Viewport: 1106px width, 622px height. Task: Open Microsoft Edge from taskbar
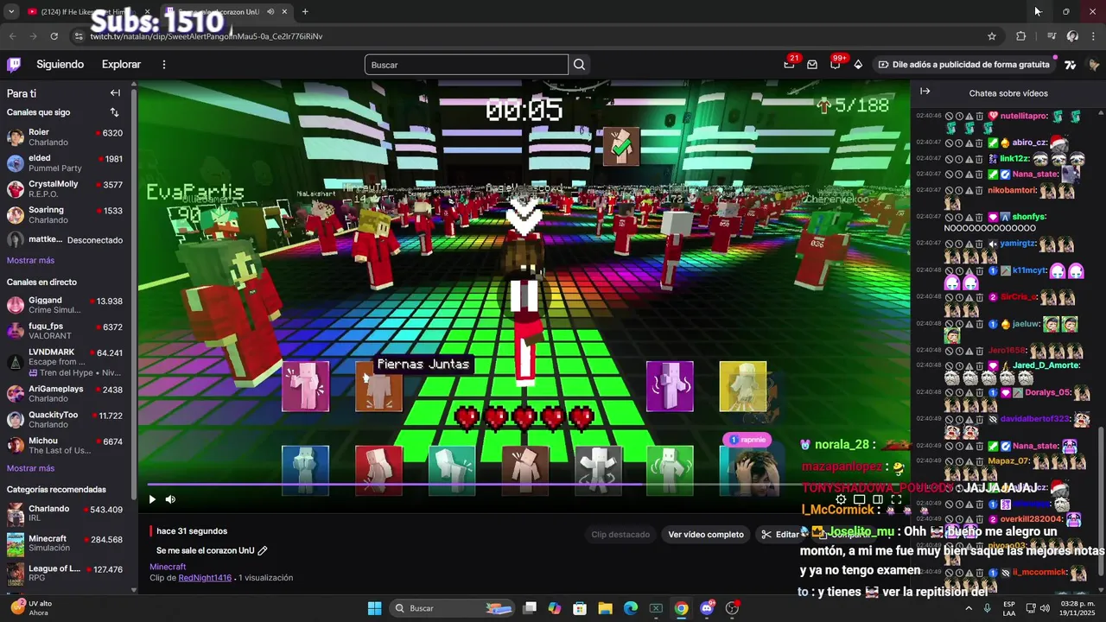[631, 608]
